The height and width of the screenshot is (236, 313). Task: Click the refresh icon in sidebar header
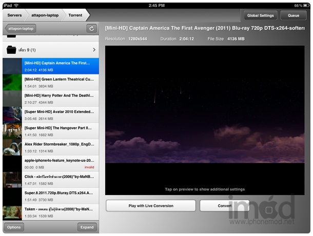coord(92,29)
